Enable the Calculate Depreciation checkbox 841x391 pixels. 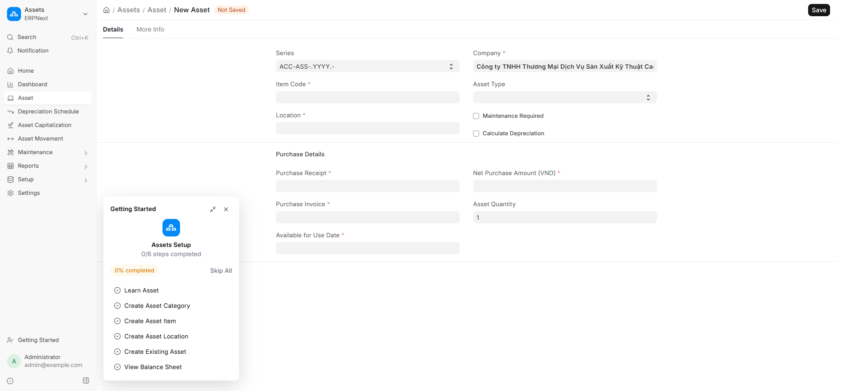pos(476,134)
